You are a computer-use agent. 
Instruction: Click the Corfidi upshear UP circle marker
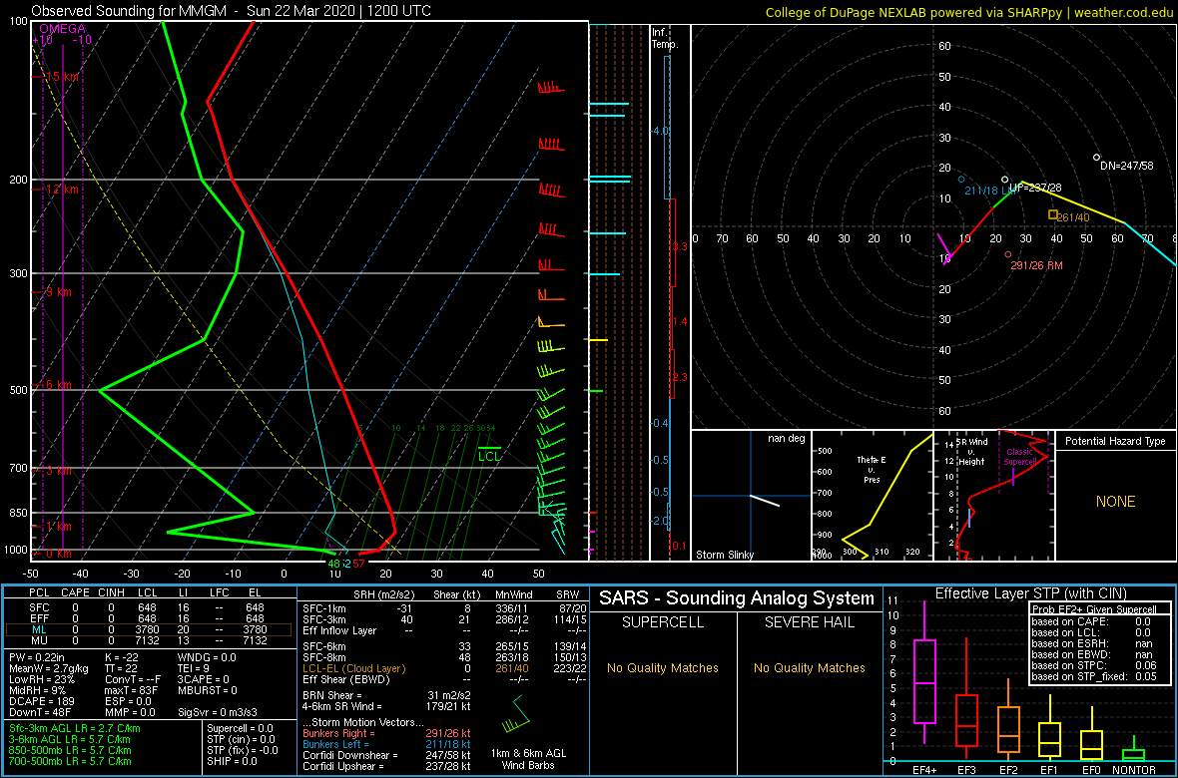pyautogui.click(x=1004, y=180)
